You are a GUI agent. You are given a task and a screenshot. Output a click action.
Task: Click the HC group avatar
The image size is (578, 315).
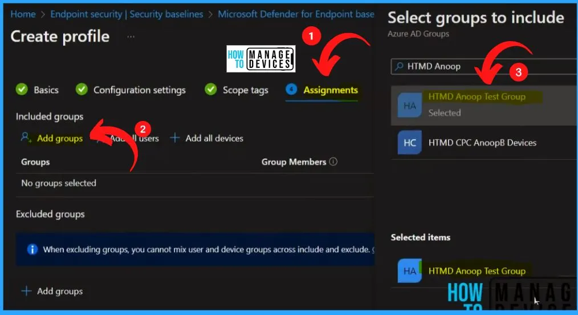(x=409, y=142)
